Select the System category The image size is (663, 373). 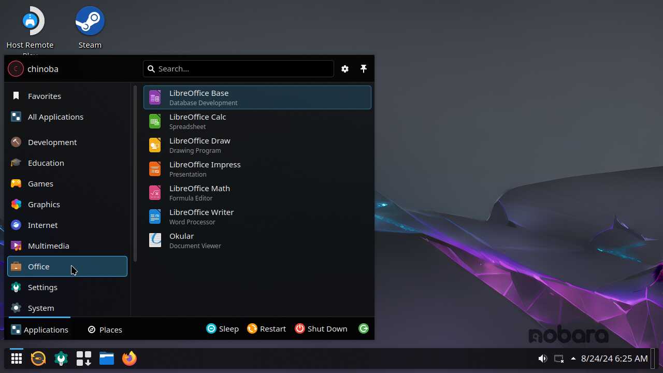point(67,308)
